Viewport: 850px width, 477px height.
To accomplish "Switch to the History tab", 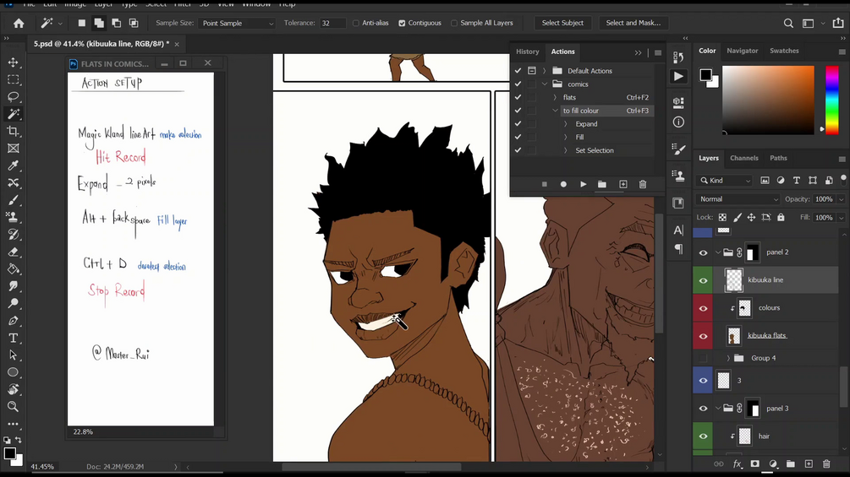I will pyautogui.click(x=528, y=51).
